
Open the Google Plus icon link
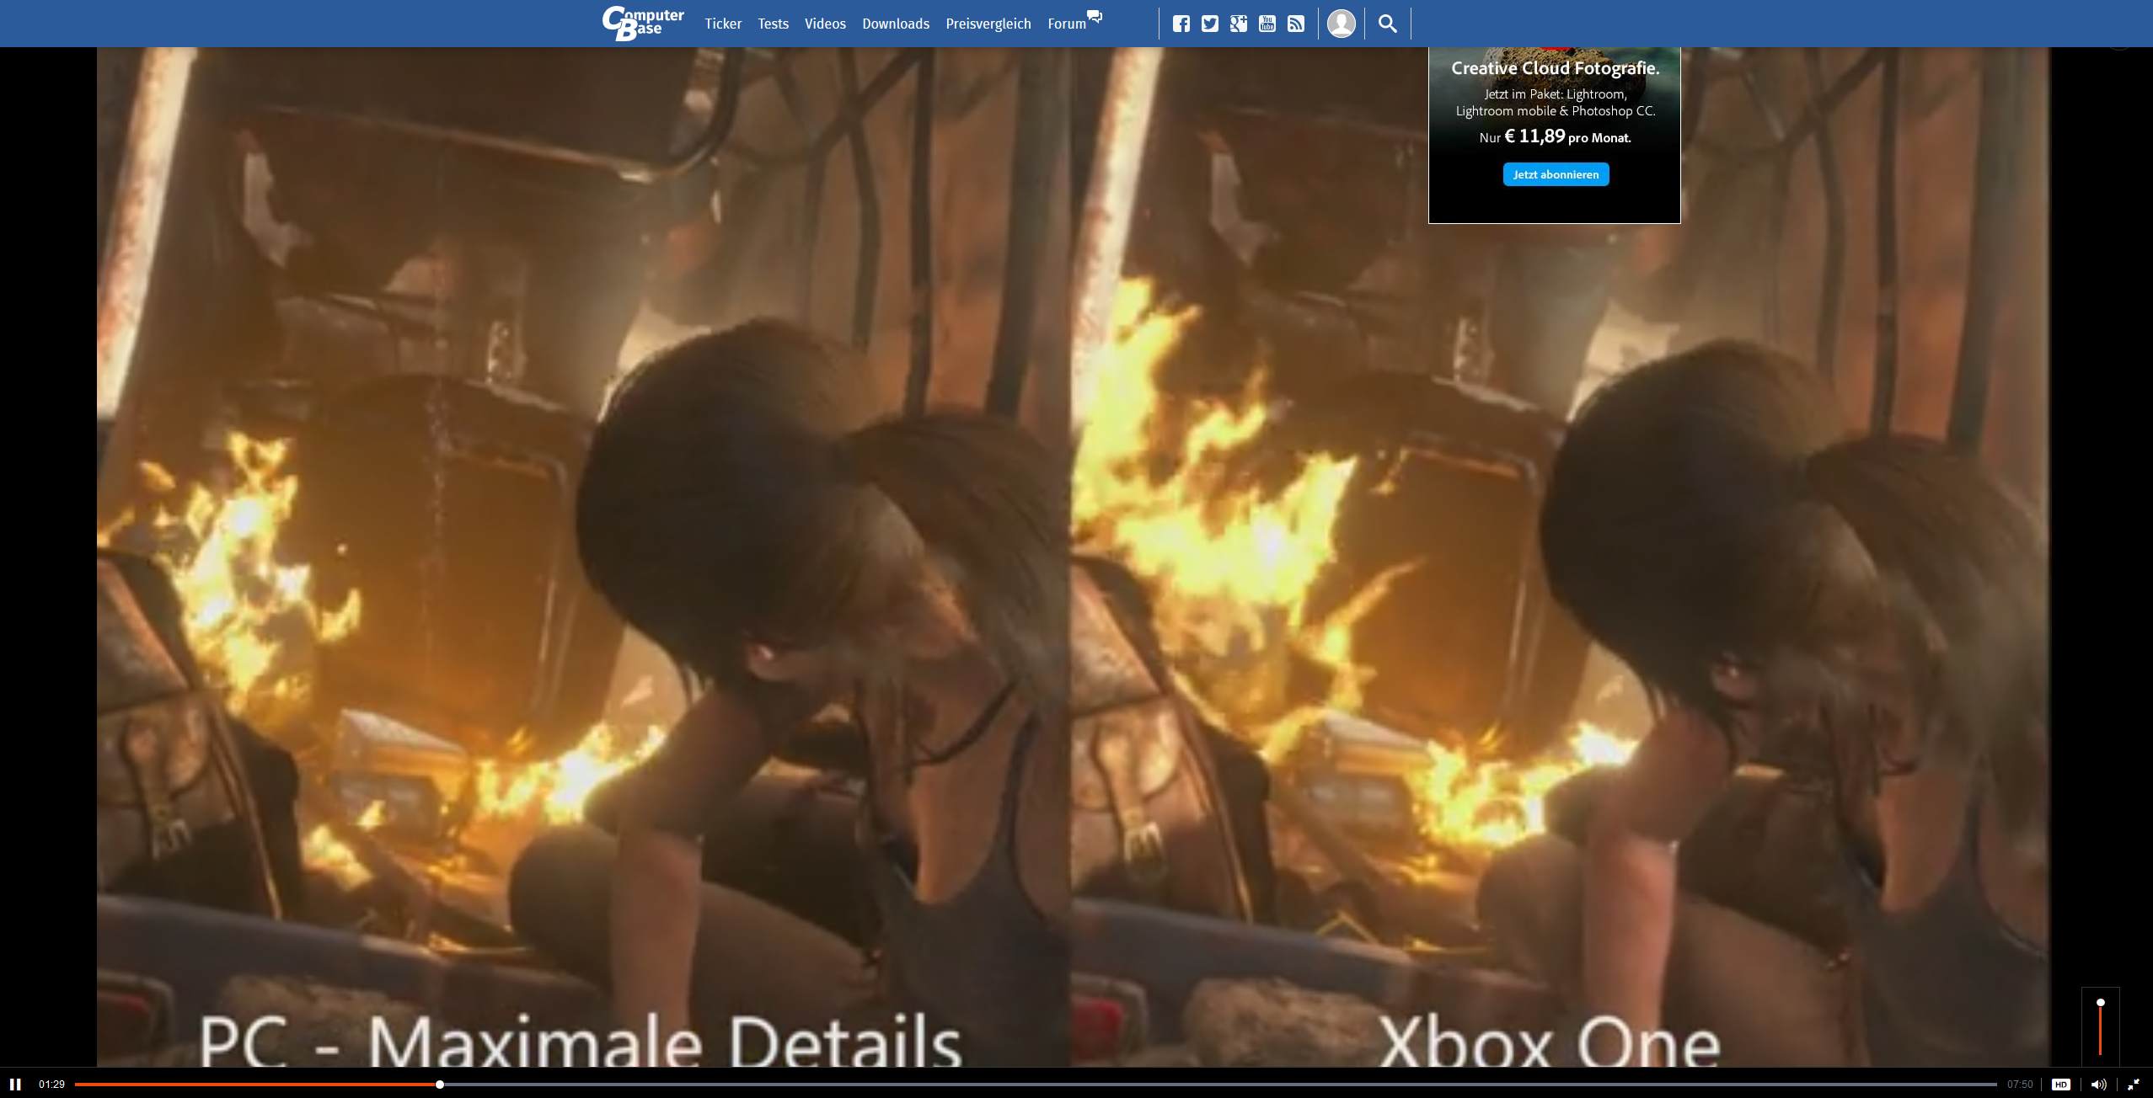(x=1239, y=24)
